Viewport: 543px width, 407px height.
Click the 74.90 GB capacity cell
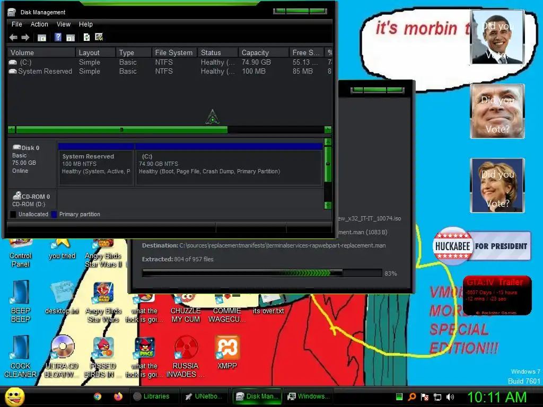tap(256, 63)
